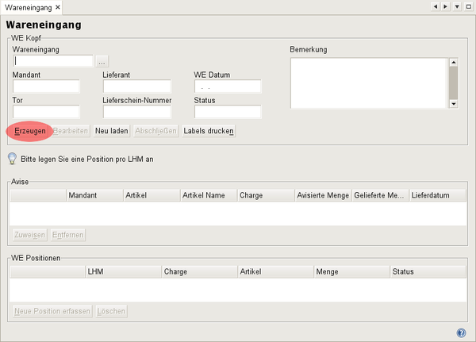Image resolution: width=476 pixels, height=342 pixels.
Task: Close the Wareneingang tab
Action: (58, 7)
